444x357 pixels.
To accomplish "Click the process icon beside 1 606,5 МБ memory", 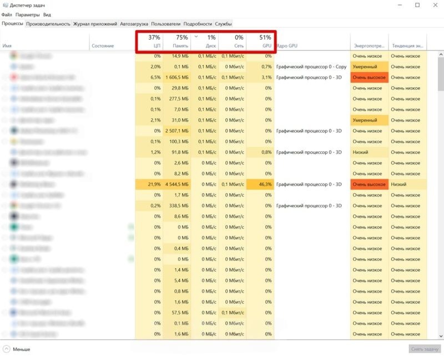I will 14,77.
